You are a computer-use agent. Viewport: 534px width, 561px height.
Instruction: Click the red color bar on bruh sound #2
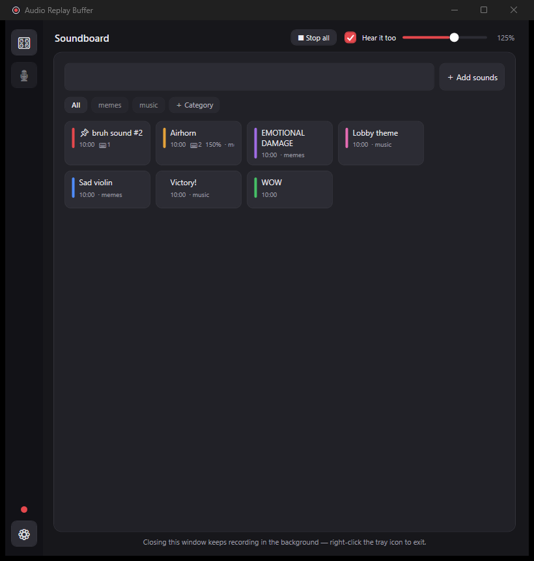(73, 138)
